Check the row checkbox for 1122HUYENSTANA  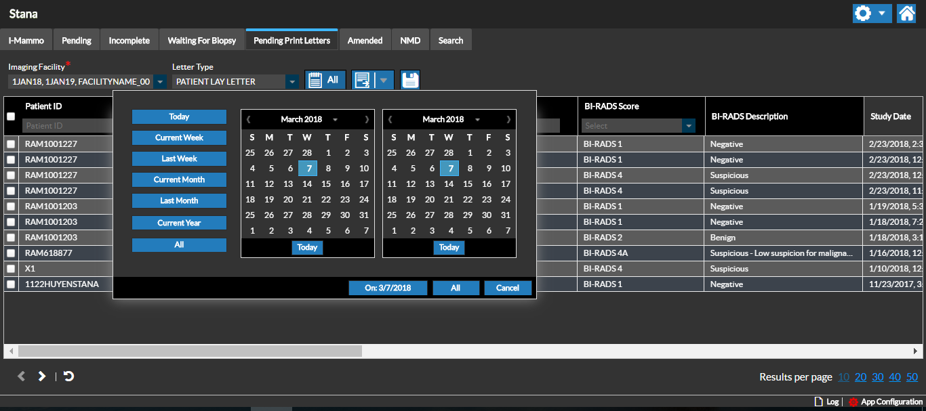click(11, 284)
